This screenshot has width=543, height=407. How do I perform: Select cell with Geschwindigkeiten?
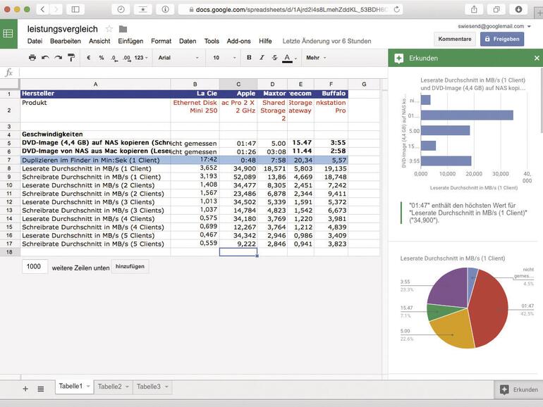click(95, 134)
